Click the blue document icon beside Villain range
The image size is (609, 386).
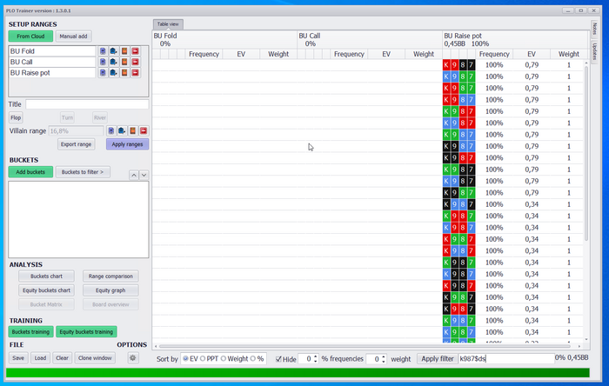click(x=111, y=130)
